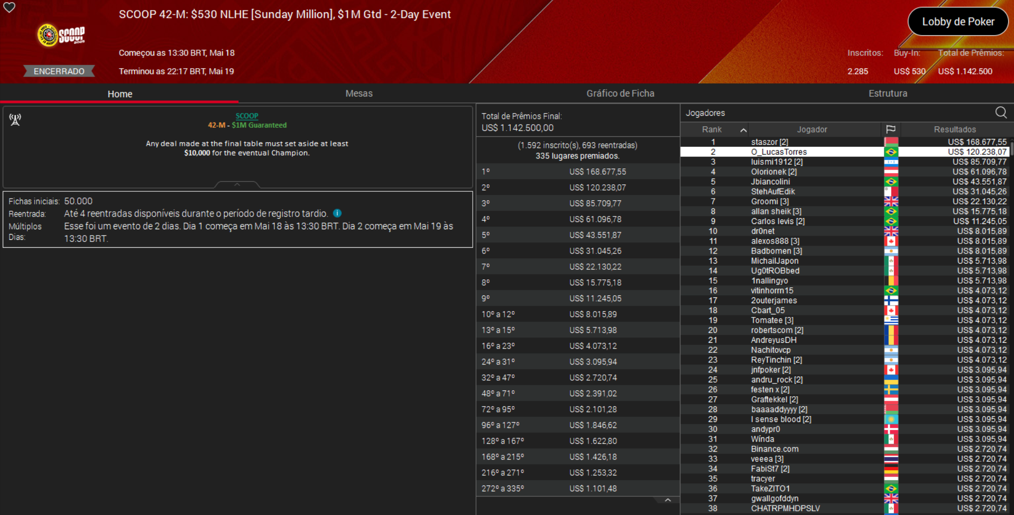Click the flag next to Groomi [3]
Viewport: 1014px width, 515px height.
pos(891,201)
